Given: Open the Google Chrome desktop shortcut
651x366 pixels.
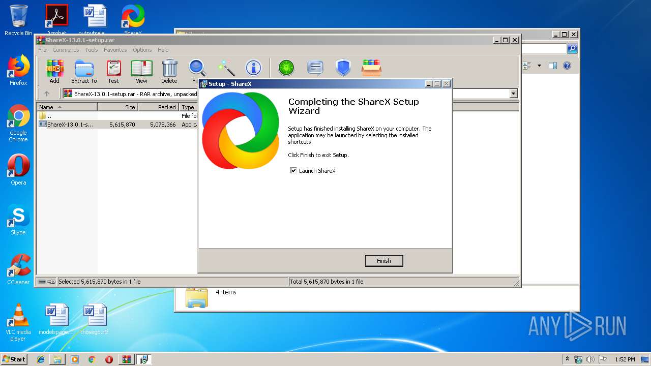Looking at the screenshot, I should pos(18,123).
